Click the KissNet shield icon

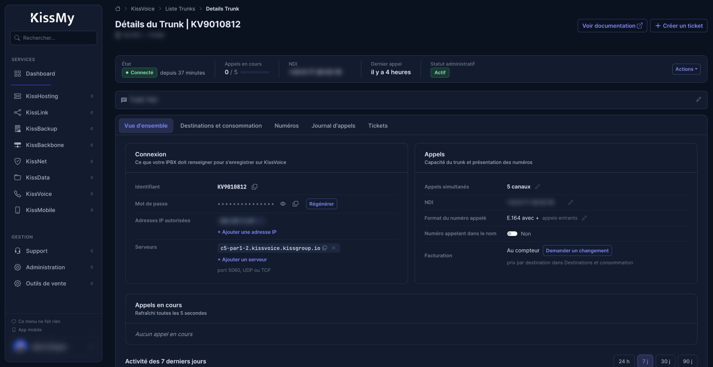(x=18, y=161)
